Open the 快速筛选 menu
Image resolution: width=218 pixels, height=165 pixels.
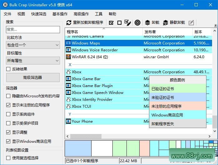coord(39,14)
